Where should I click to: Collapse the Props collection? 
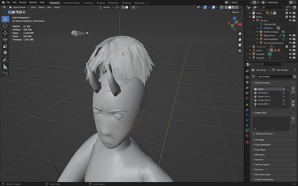250,17
